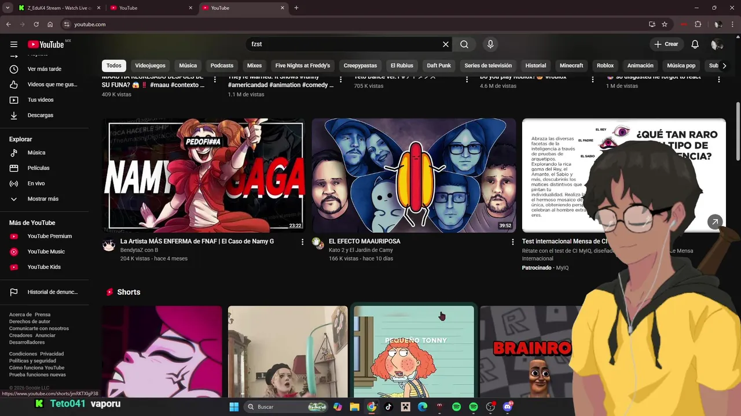Submit search with magnifier button
This screenshot has width=741, height=416.
464,44
